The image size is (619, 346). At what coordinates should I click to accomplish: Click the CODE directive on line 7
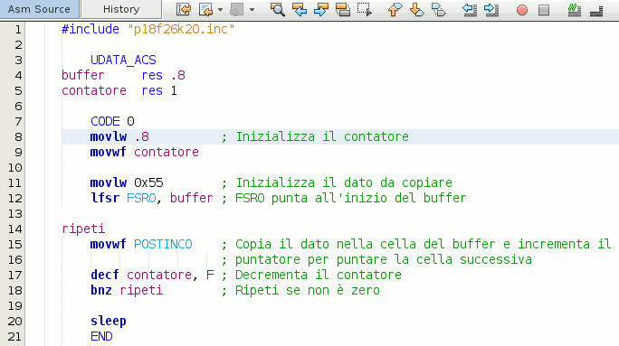(105, 121)
